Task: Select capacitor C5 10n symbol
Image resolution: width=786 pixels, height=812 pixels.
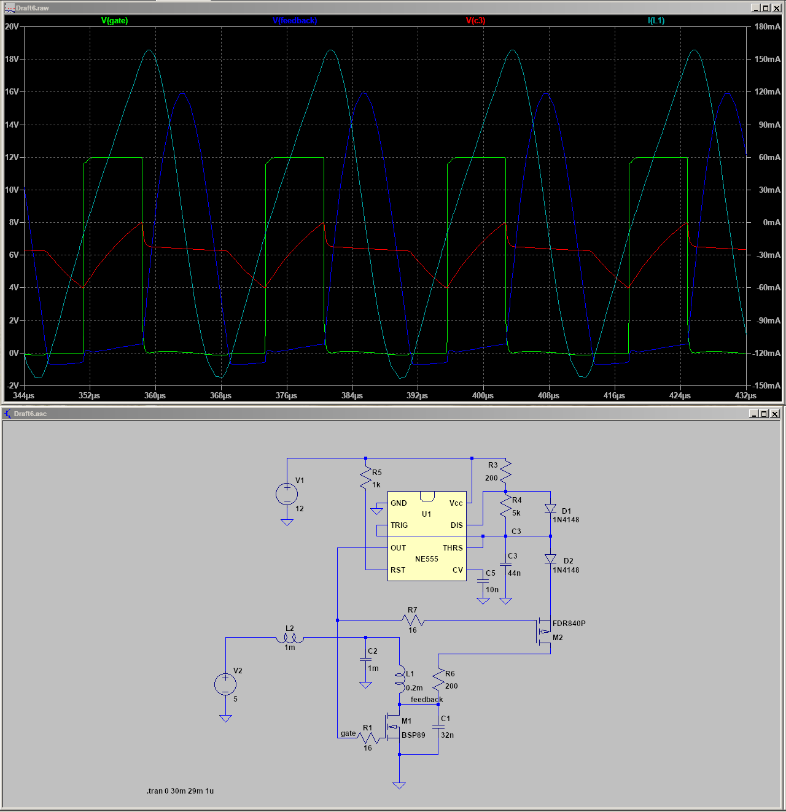Action: pos(483,581)
